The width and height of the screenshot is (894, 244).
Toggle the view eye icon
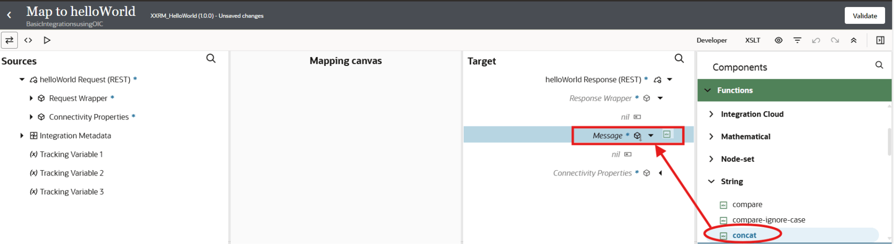click(x=779, y=40)
